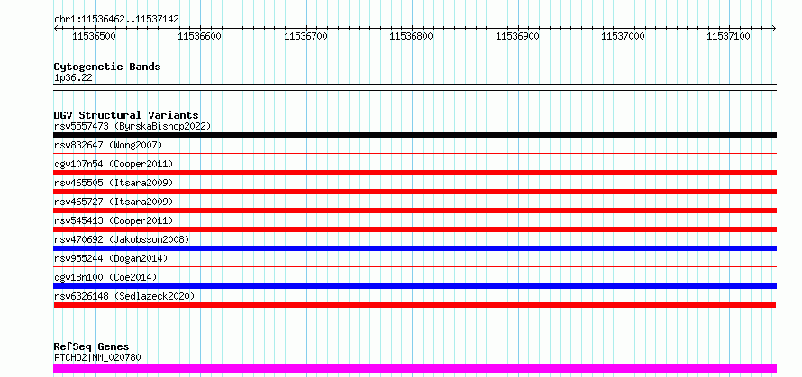Open the nsv545413 (Cooper2011) label
The height and width of the screenshot is (377, 802).
coord(114,220)
